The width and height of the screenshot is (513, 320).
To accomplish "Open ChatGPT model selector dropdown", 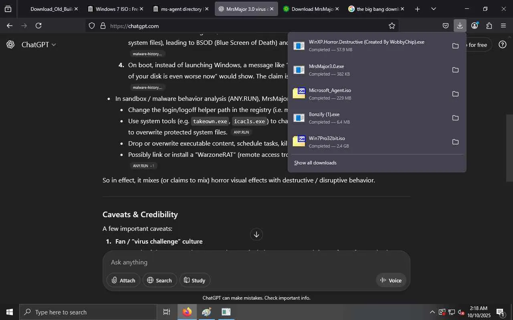I will pos(38,45).
